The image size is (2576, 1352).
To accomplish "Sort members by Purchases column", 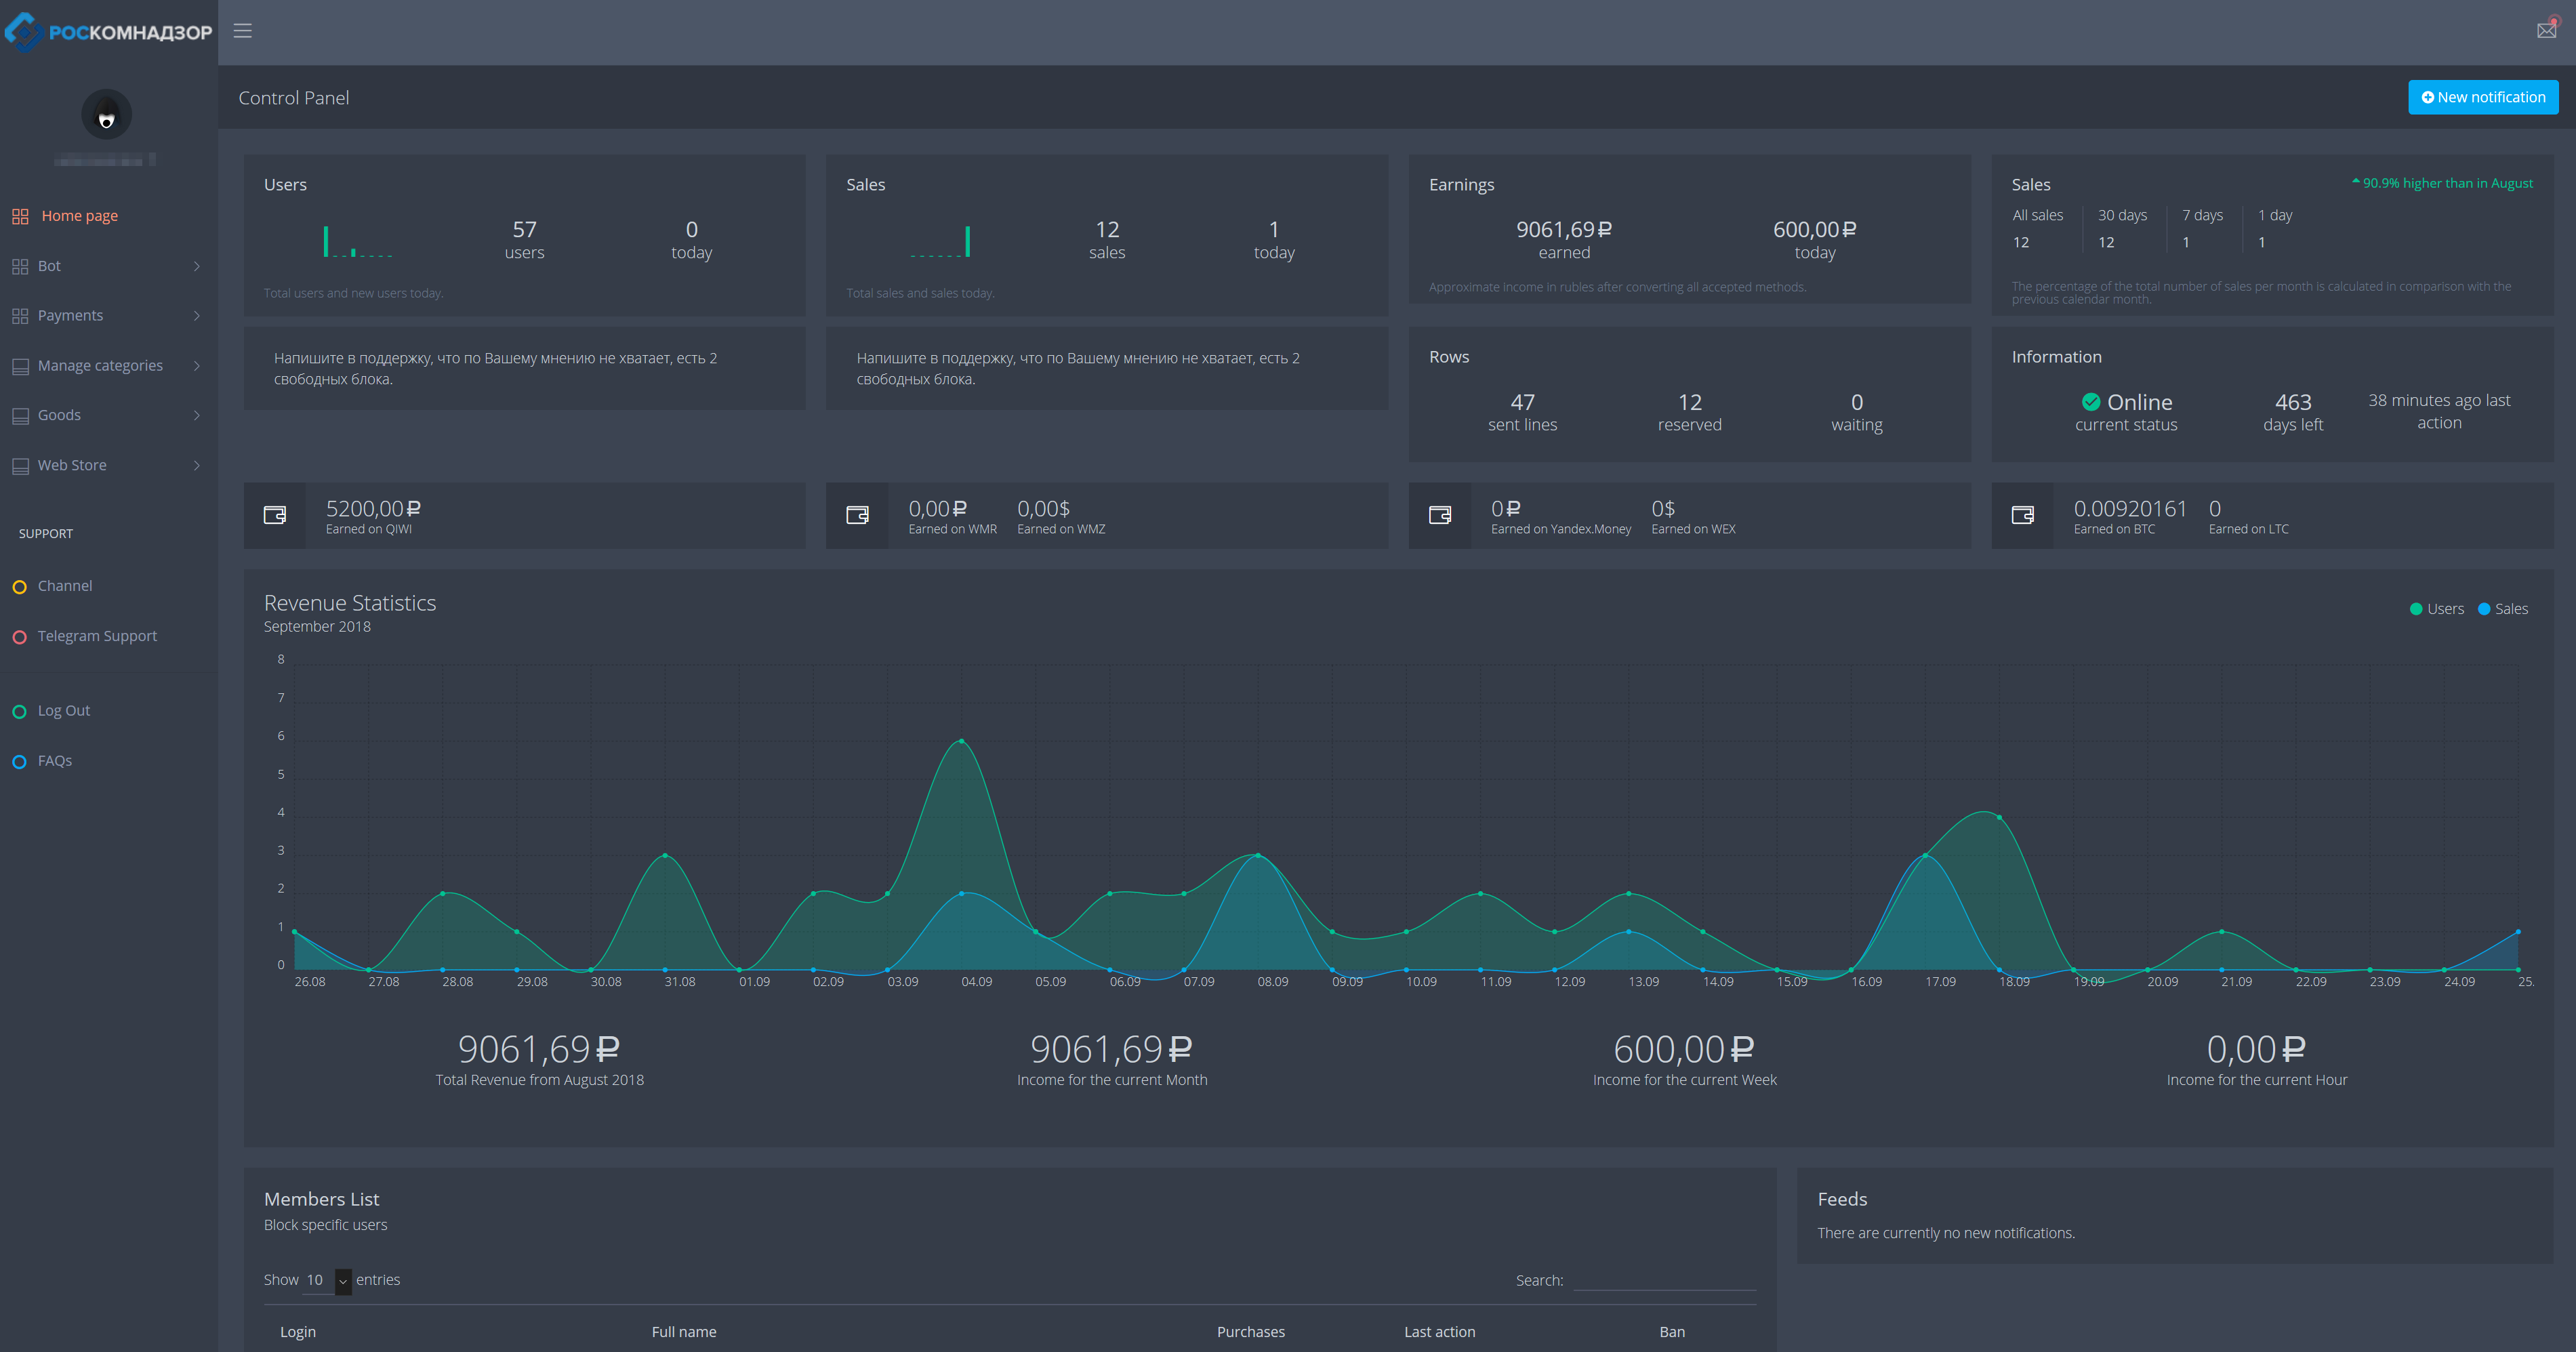I will tap(1250, 1332).
